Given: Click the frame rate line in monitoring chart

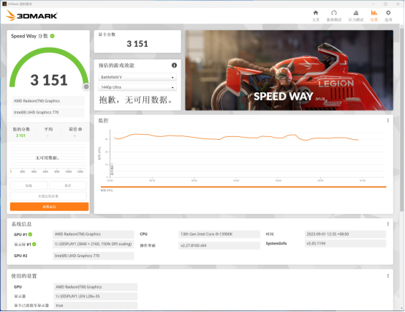Looking at the screenshot, I should coord(236,137).
